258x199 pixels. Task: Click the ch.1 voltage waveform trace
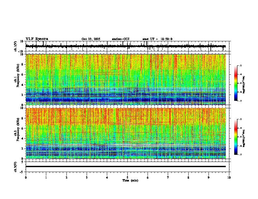125,46
